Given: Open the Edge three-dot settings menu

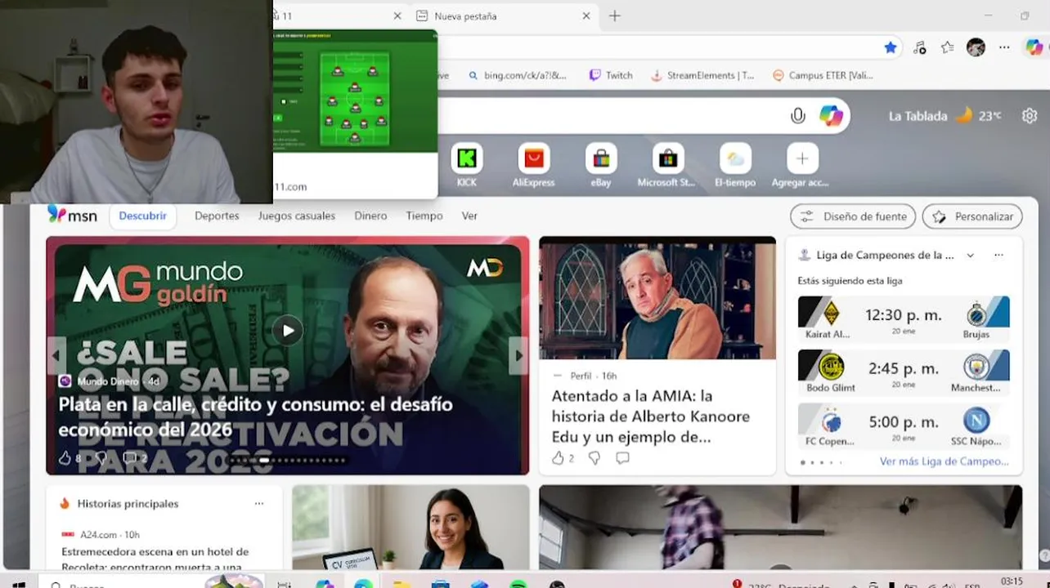Looking at the screenshot, I should pos(1004,47).
